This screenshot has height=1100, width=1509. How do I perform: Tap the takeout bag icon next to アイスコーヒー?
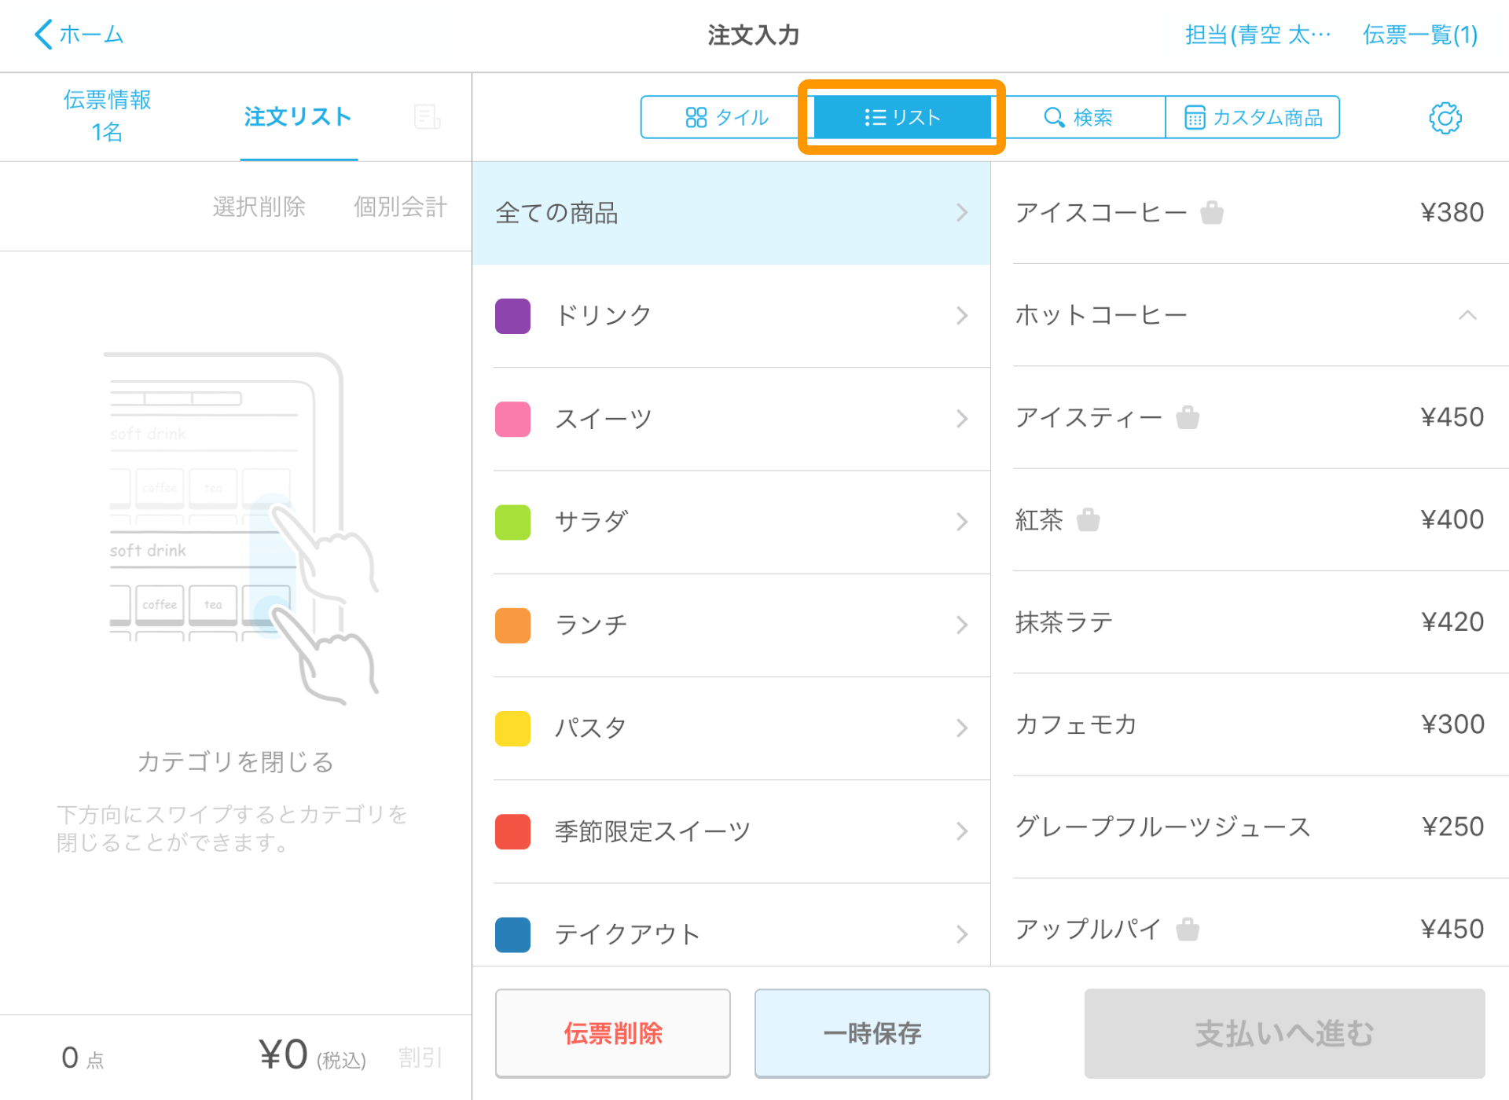1212,212
